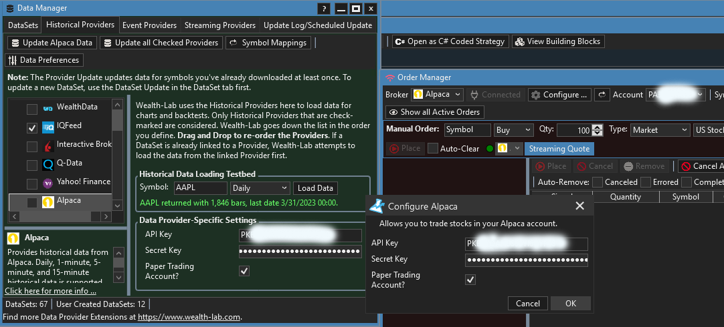Open Data Preferences
The width and height of the screenshot is (724, 327).
click(x=44, y=60)
